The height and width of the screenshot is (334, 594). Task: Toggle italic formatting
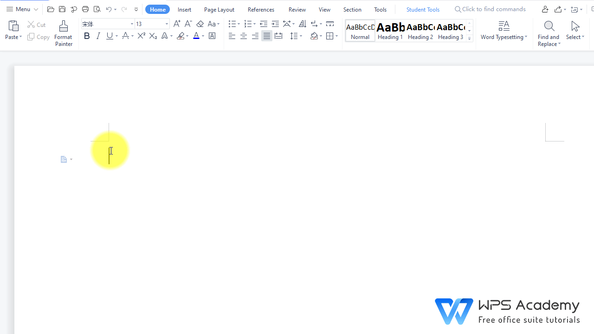98,36
